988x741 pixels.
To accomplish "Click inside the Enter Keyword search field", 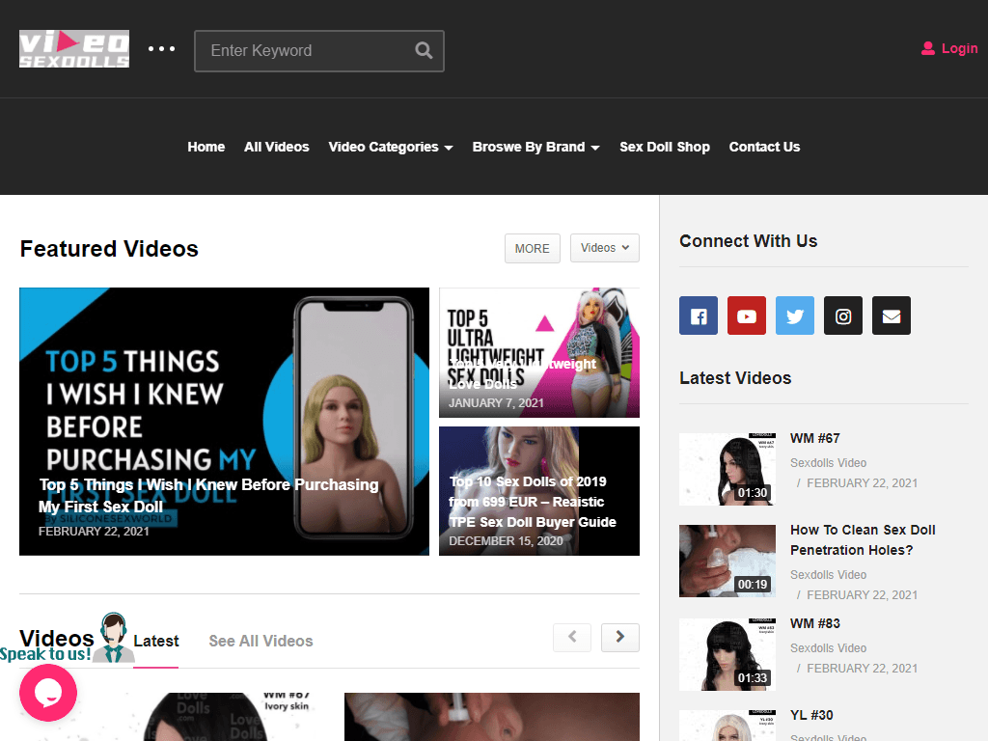I will click(x=309, y=50).
